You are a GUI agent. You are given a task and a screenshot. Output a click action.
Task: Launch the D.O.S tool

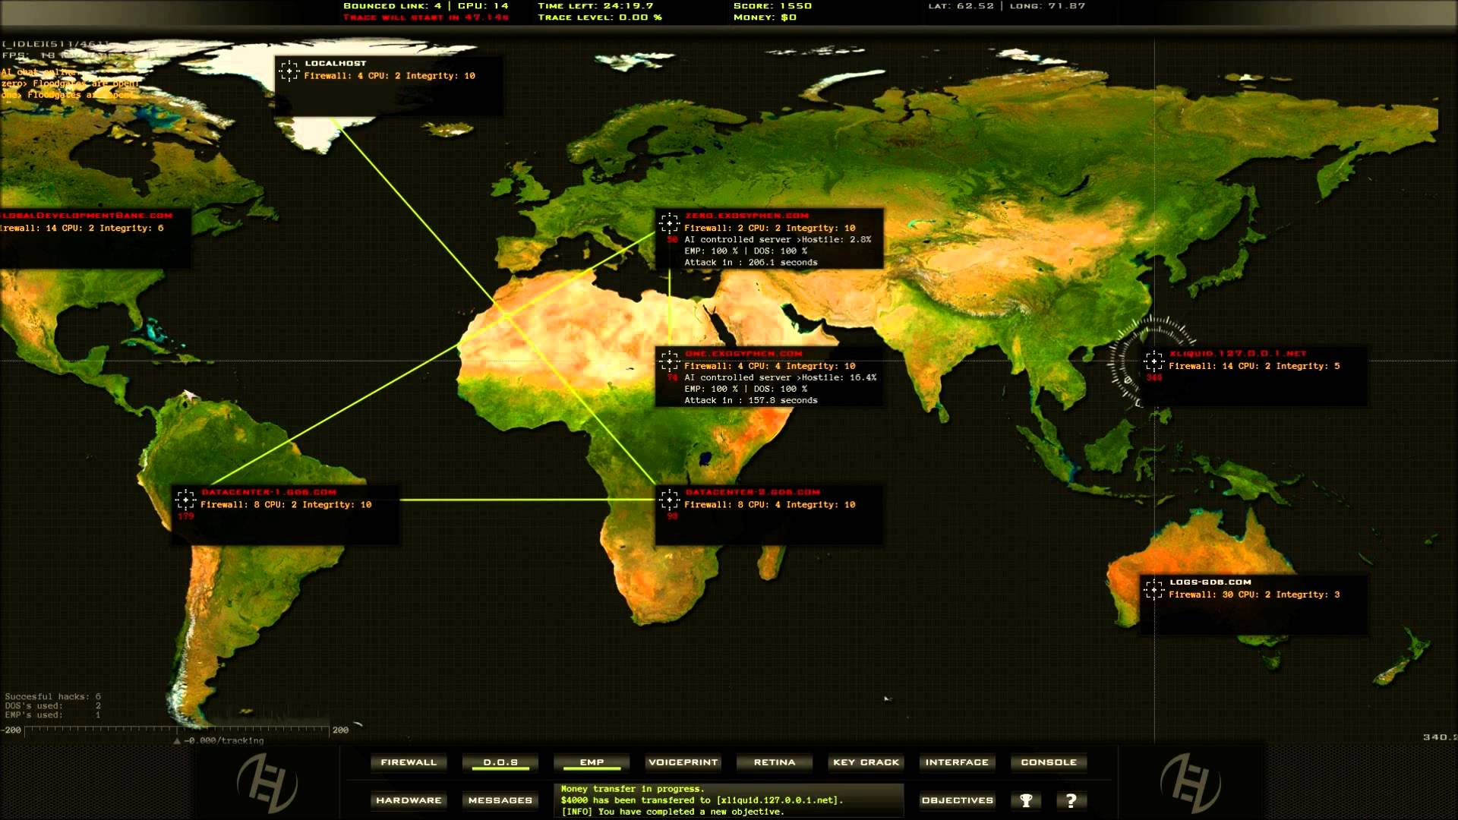pos(500,762)
